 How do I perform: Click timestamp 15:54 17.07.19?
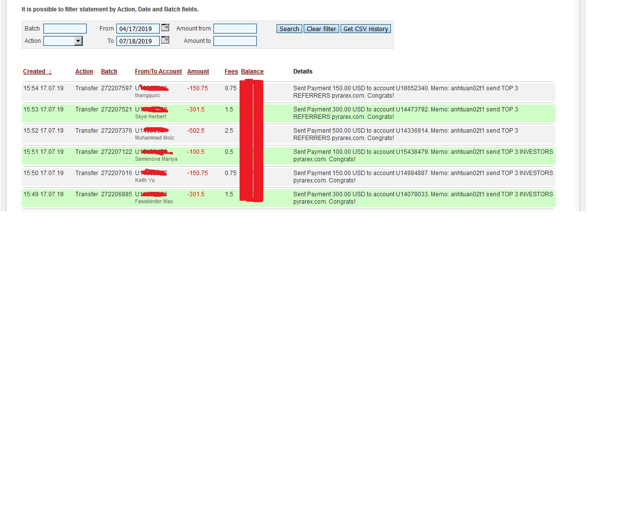tap(43, 88)
